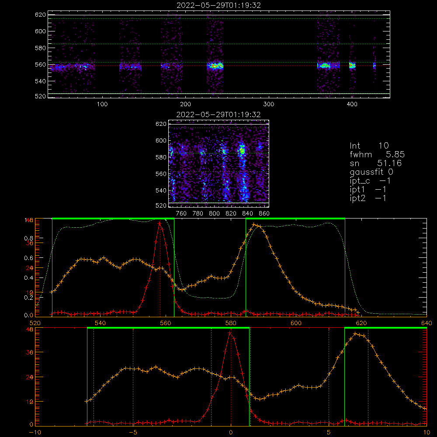Select the "fwhm 5.85" readout text

point(377,154)
